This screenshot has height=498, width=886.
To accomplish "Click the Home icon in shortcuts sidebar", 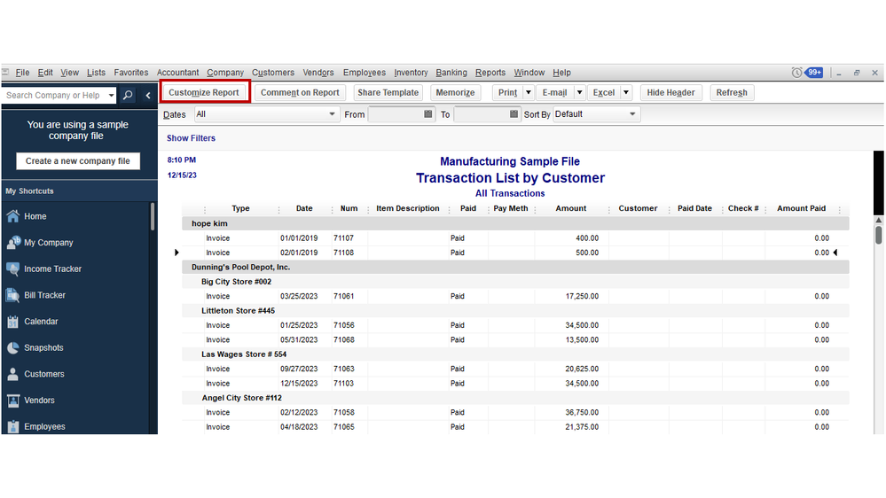I will [13, 216].
